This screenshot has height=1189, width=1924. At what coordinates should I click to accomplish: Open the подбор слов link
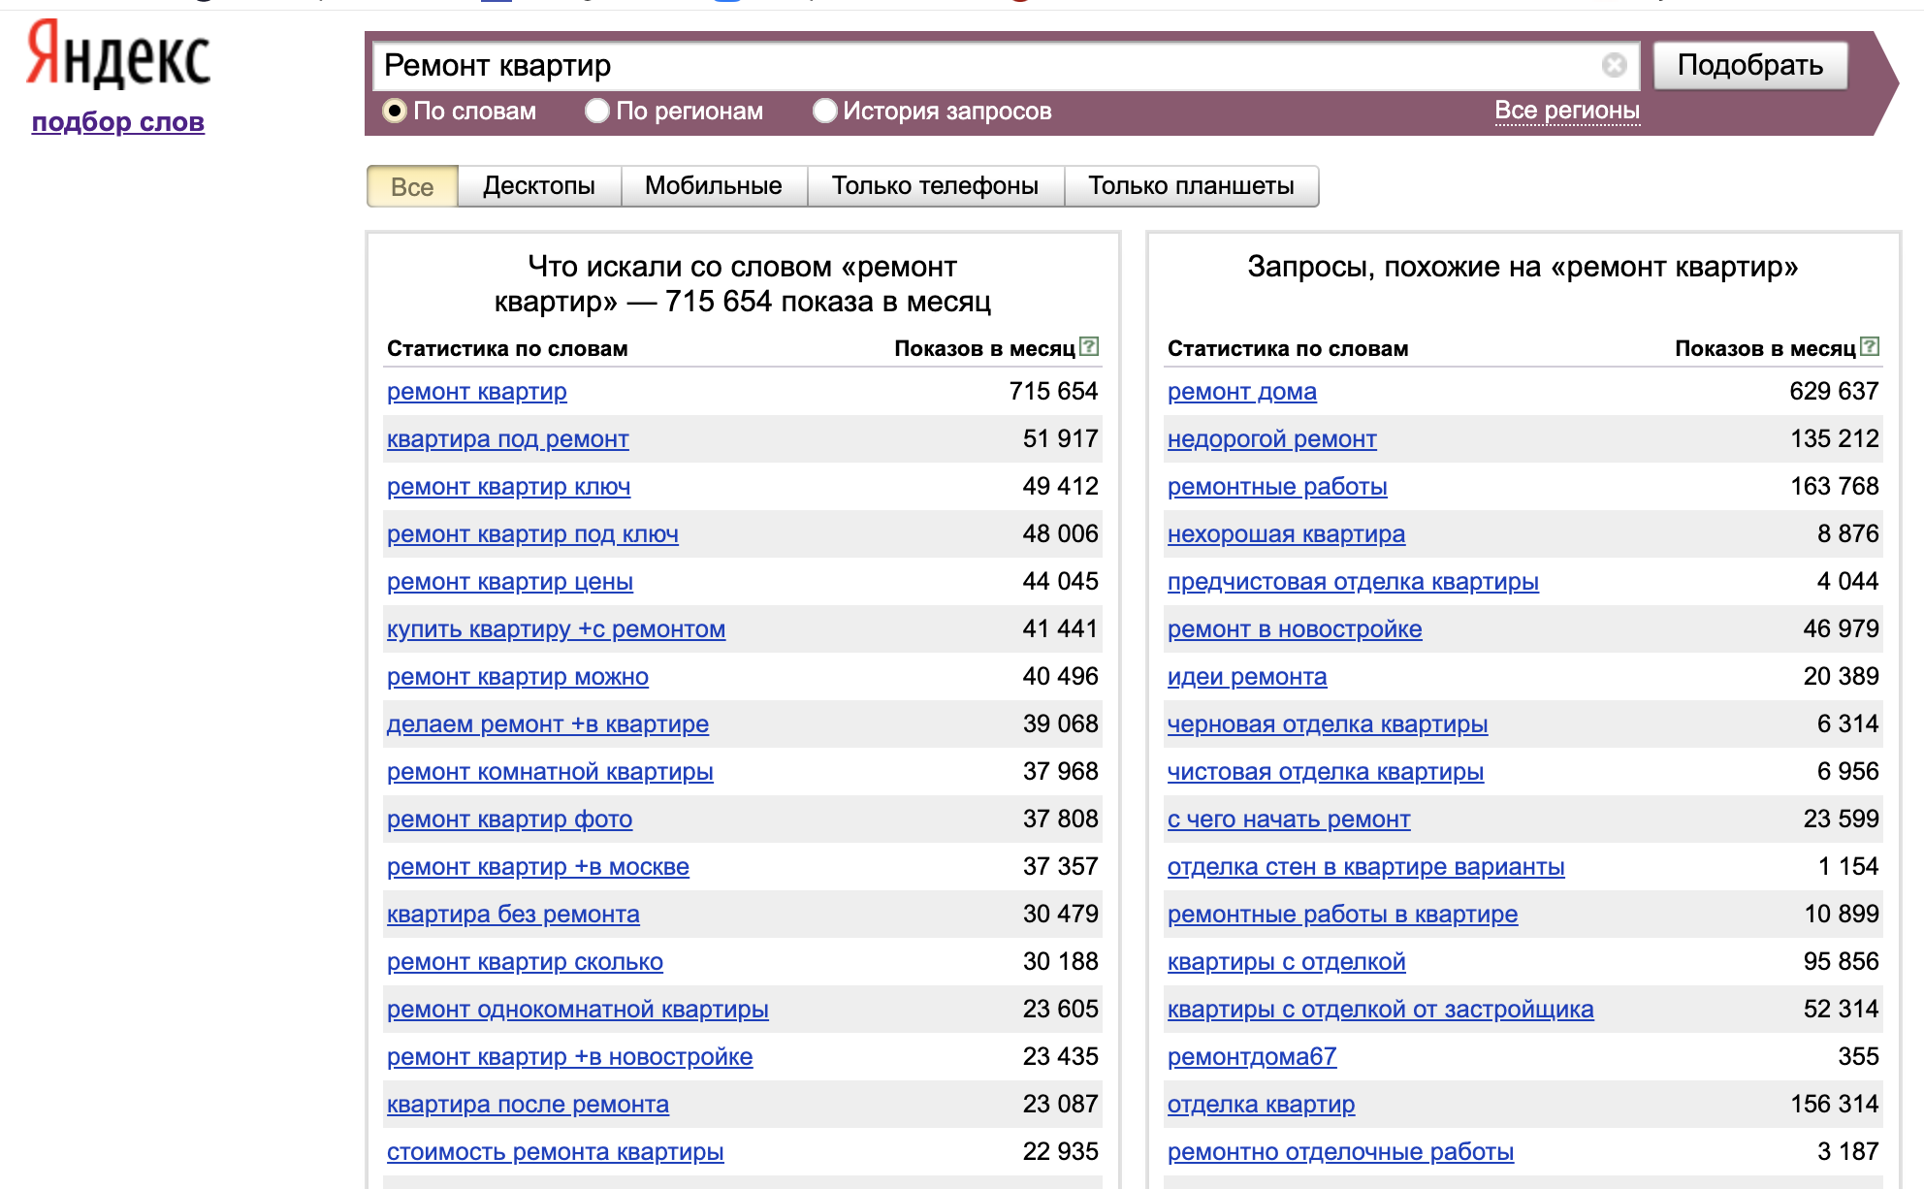pos(117,122)
